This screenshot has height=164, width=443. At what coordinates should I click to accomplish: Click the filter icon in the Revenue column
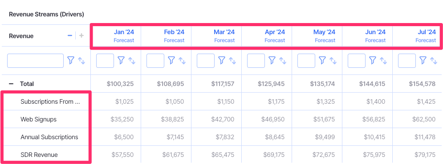pos(71,60)
